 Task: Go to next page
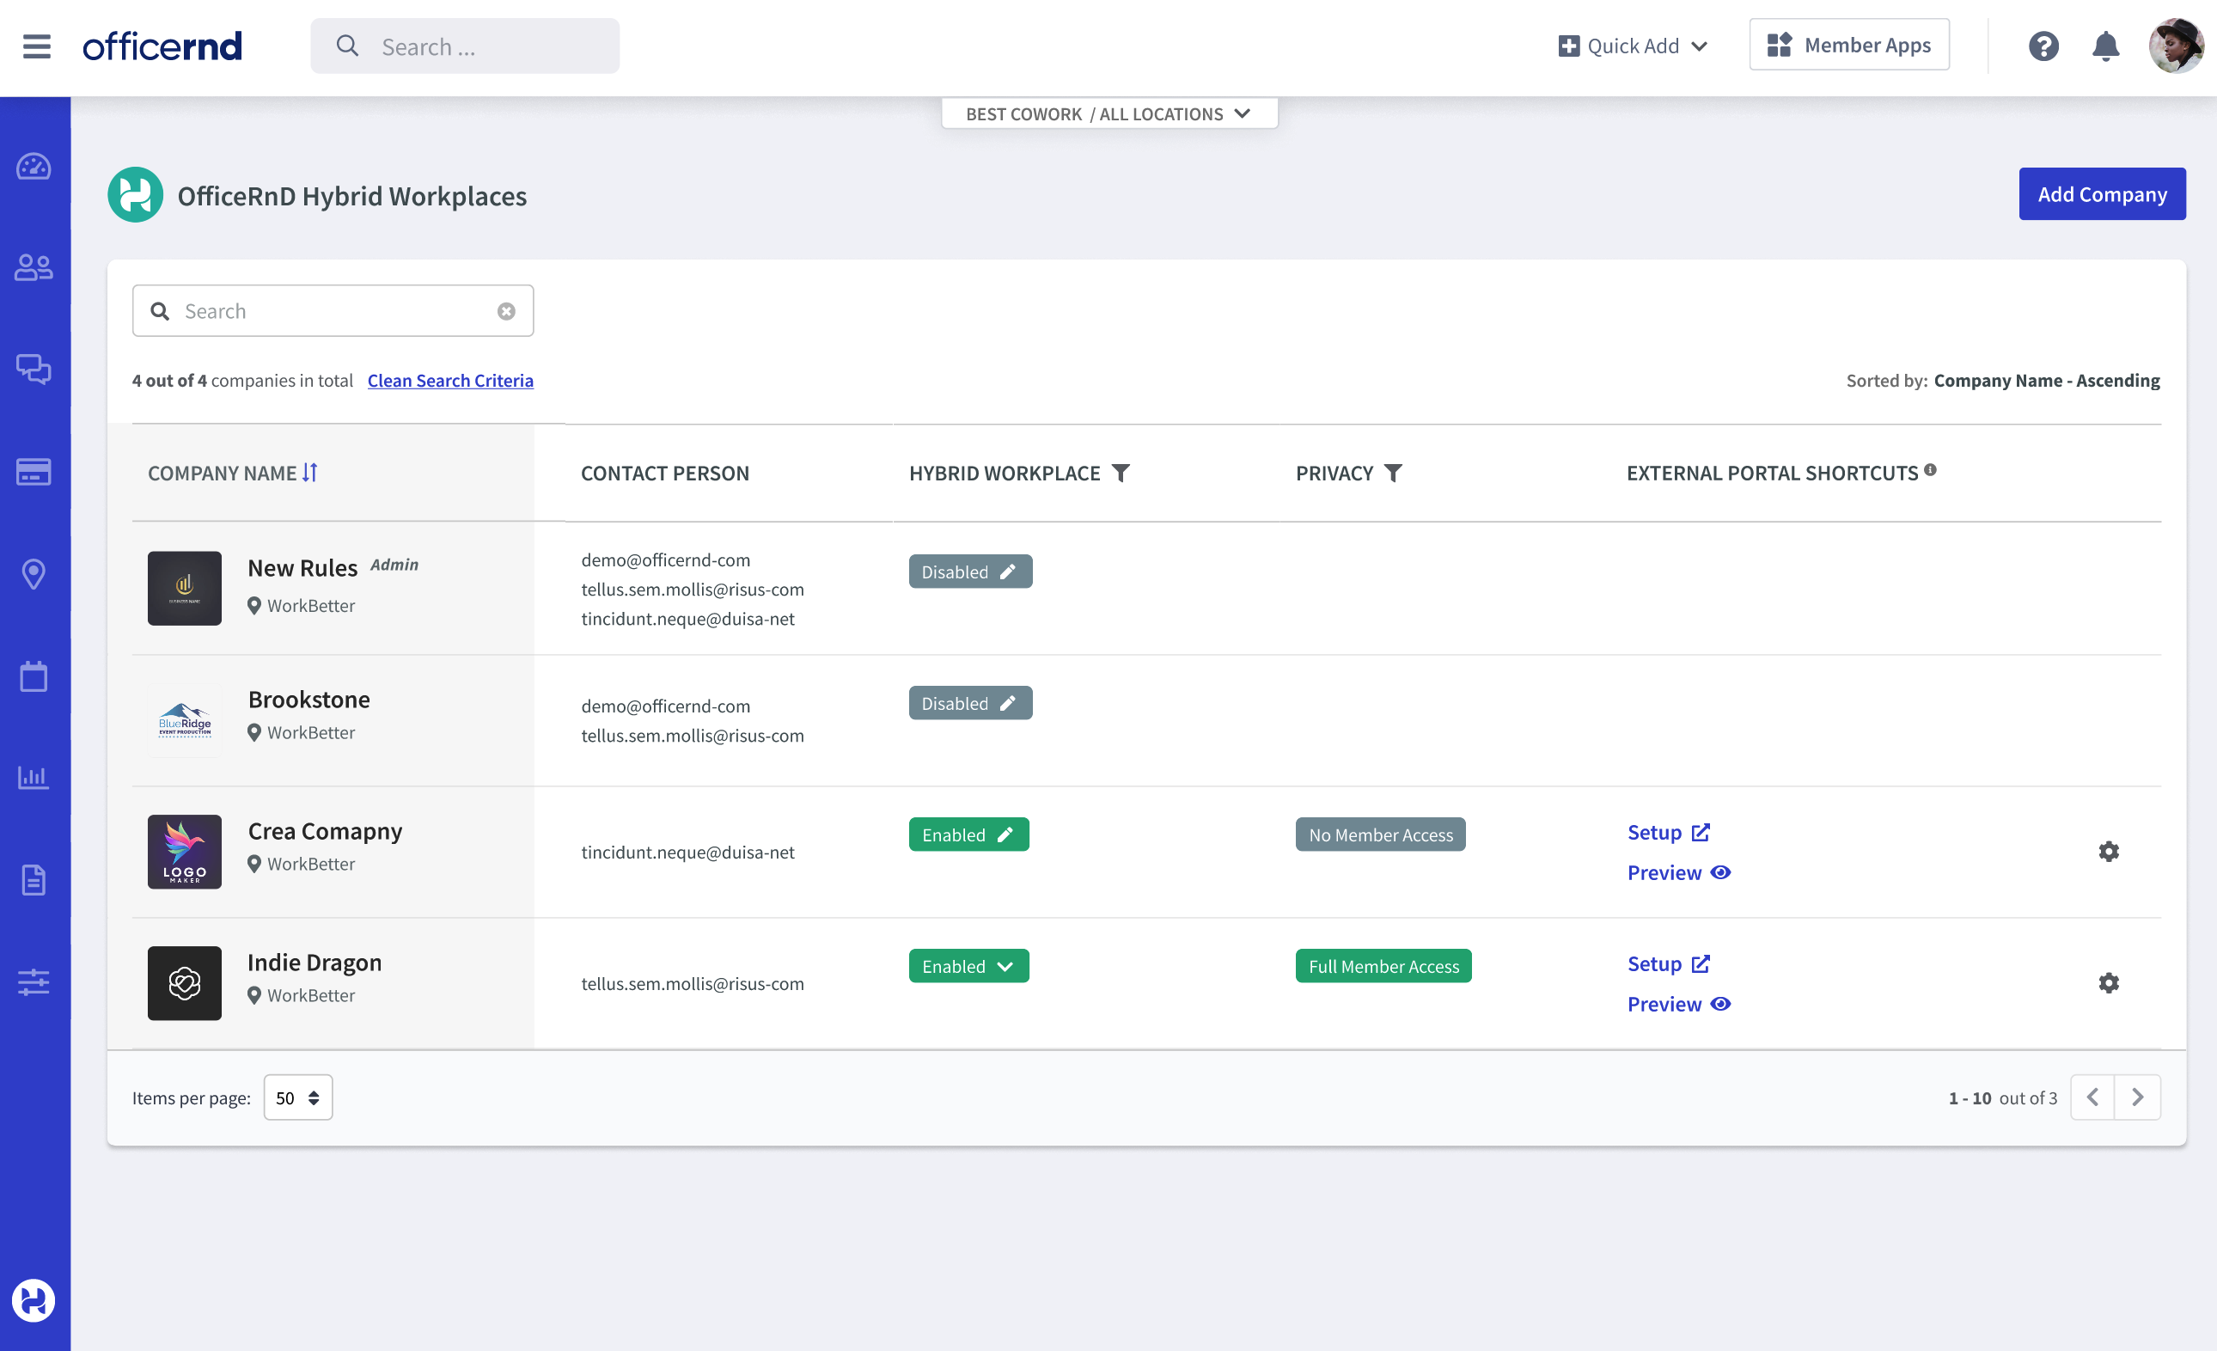2138,1098
